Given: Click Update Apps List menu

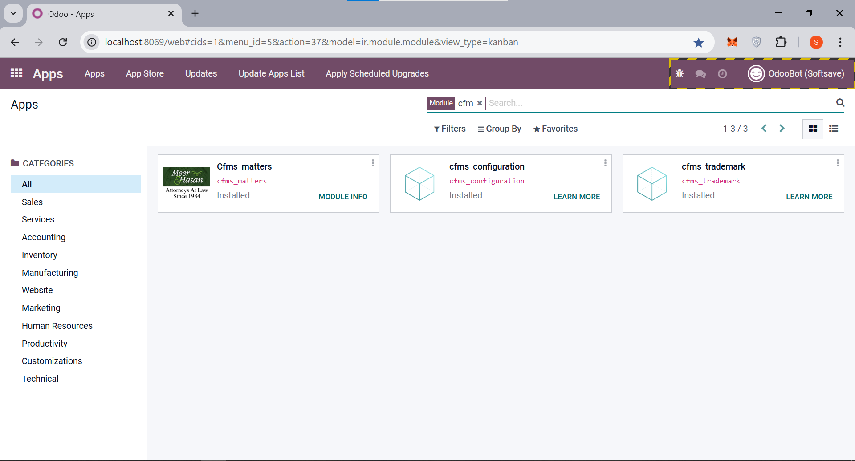Looking at the screenshot, I should (x=271, y=73).
